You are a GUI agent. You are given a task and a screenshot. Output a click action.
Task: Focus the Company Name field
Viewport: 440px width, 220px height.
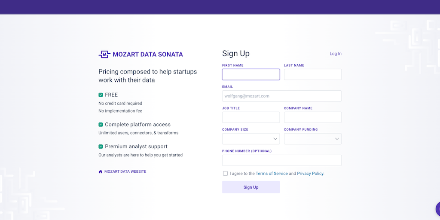coord(313,117)
